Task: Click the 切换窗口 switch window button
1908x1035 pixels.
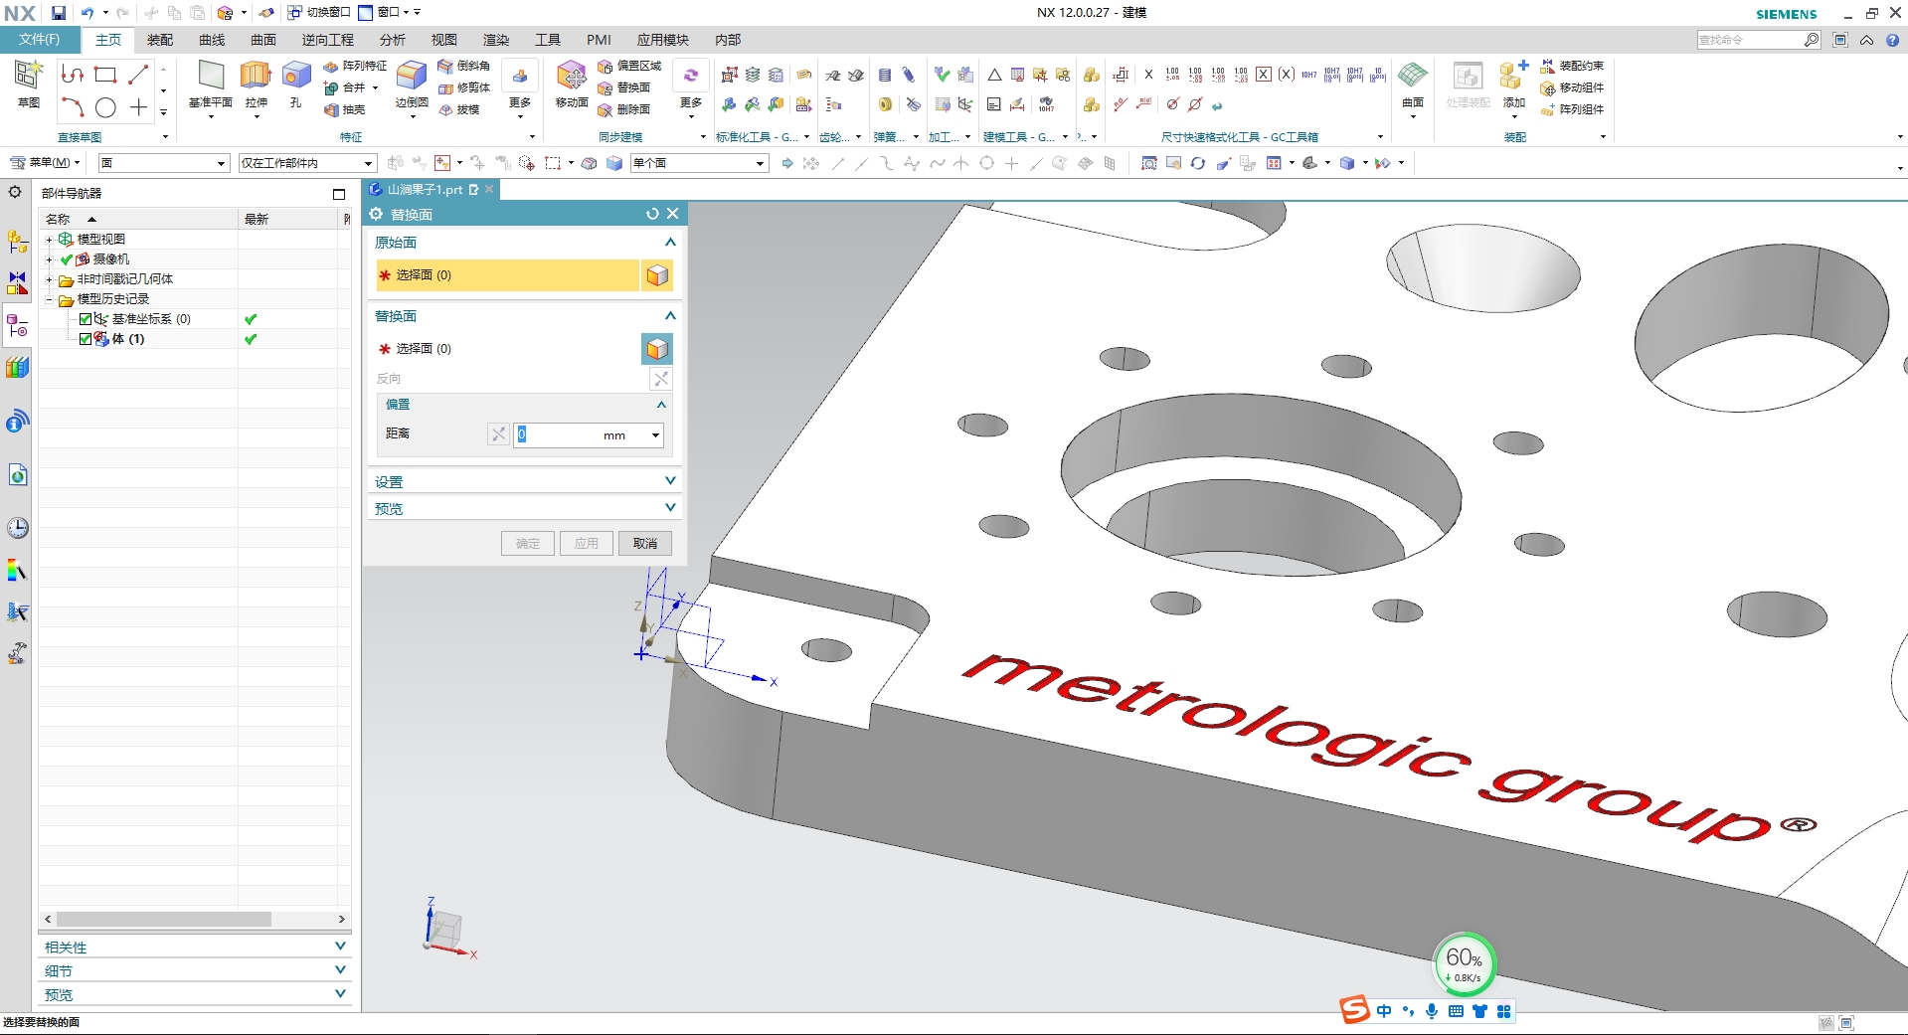Action: click(x=319, y=13)
